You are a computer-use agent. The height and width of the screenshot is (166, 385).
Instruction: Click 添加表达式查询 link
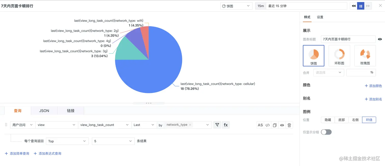coord(48,154)
